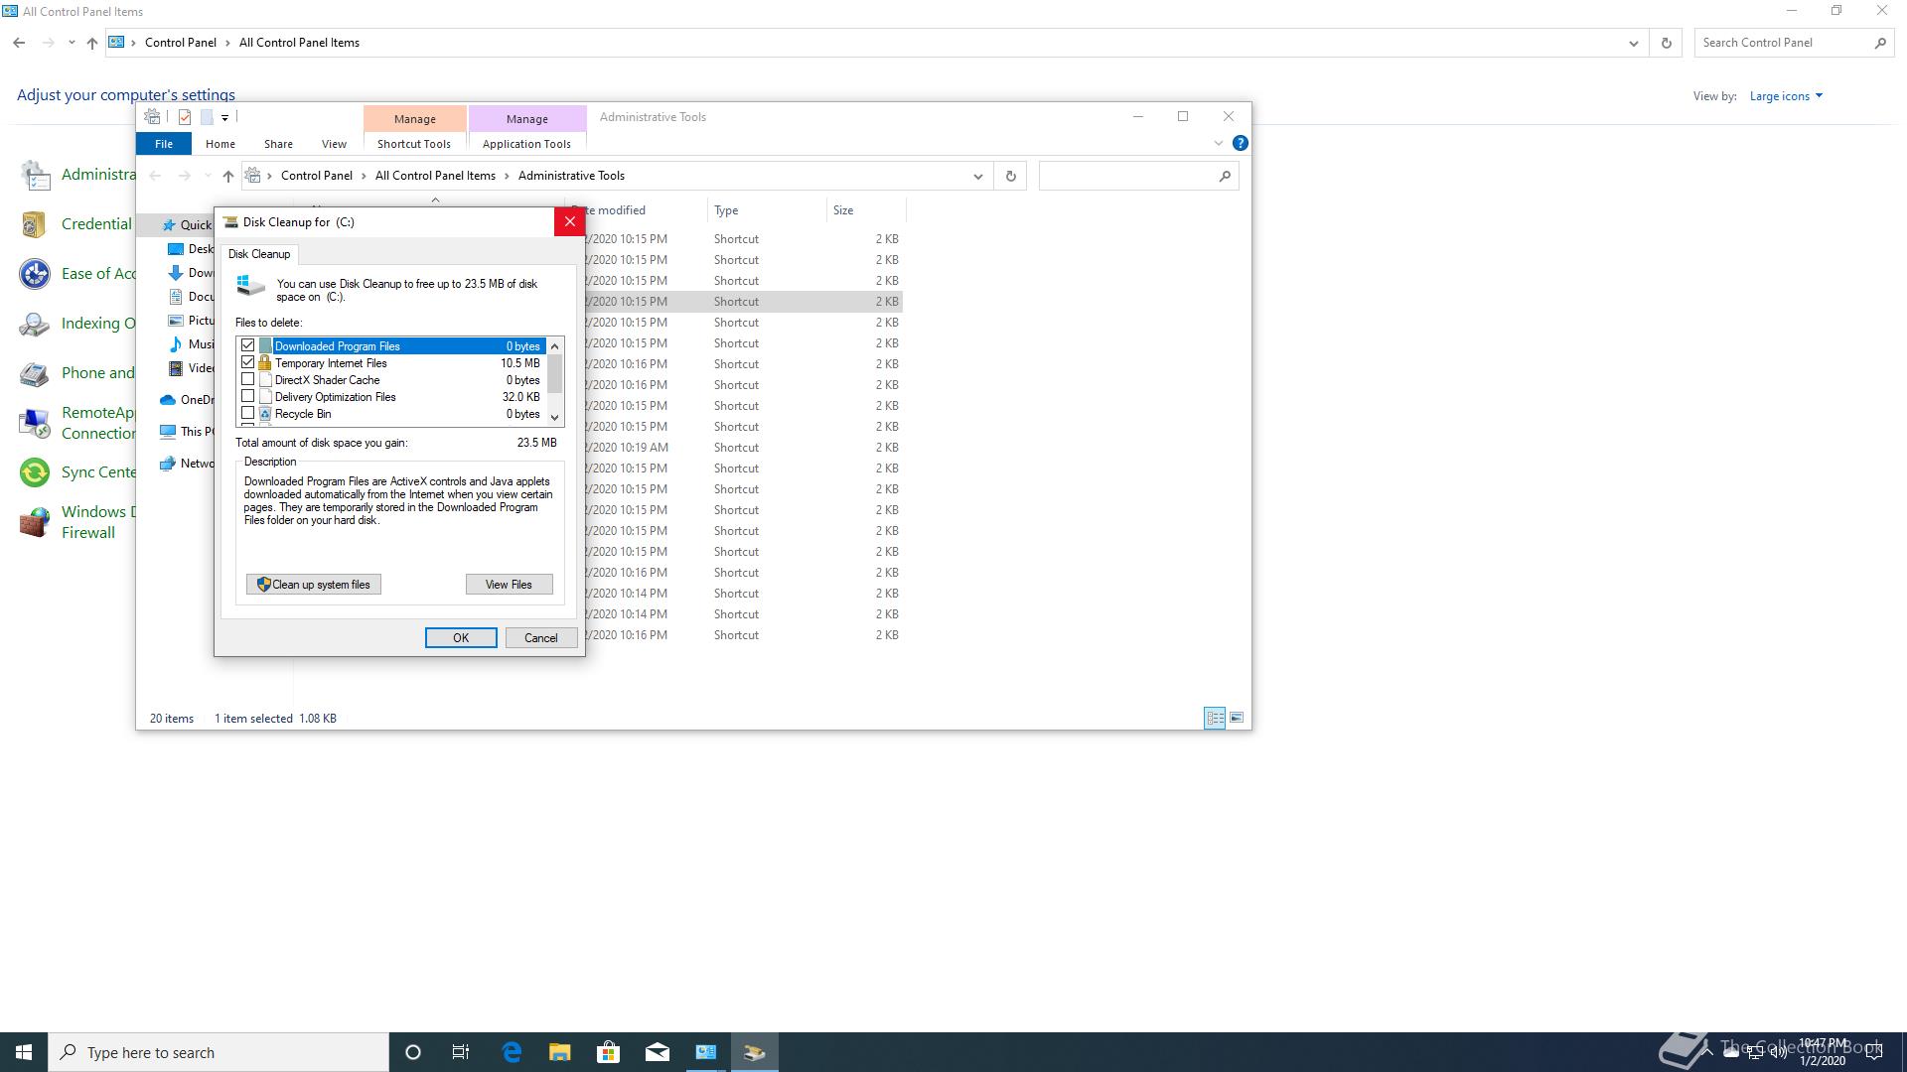
Task: Open View by Large icons dropdown
Action: pyautogui.click(x=1786, y=96)
